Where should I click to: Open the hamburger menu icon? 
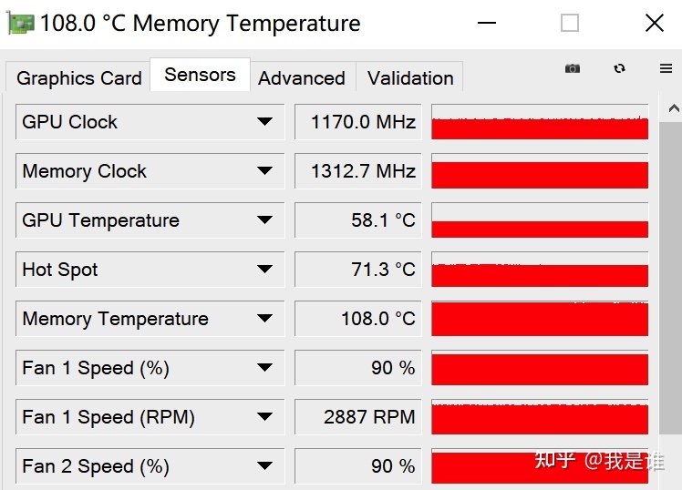coord(666,68)
